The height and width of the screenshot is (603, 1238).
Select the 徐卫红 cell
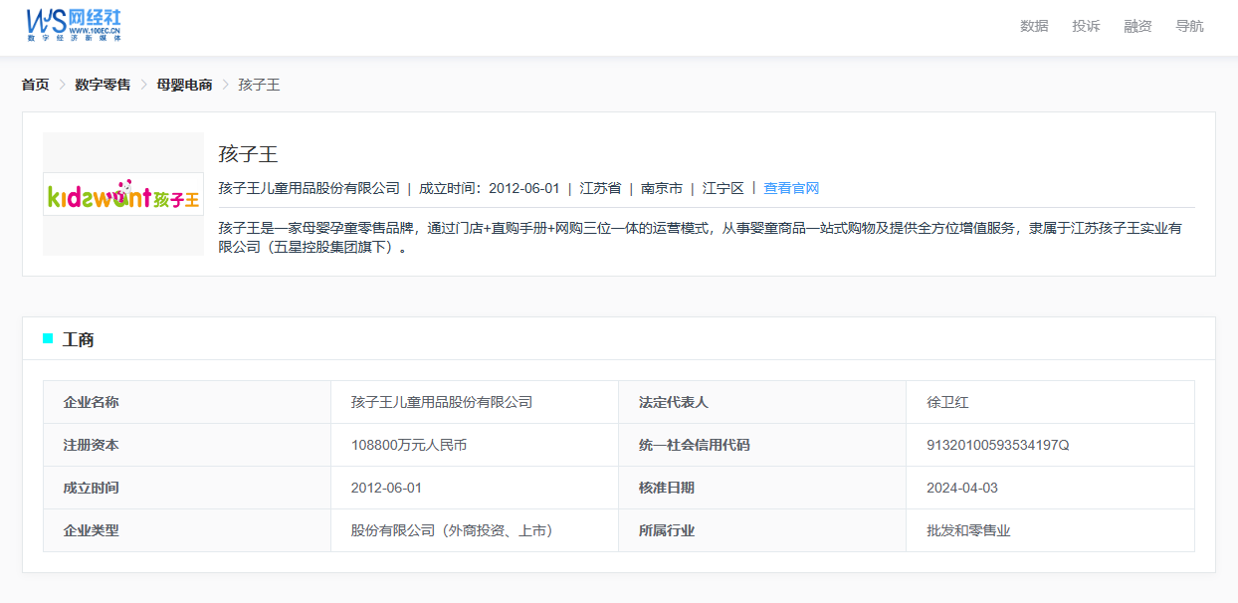[1050, 402]
